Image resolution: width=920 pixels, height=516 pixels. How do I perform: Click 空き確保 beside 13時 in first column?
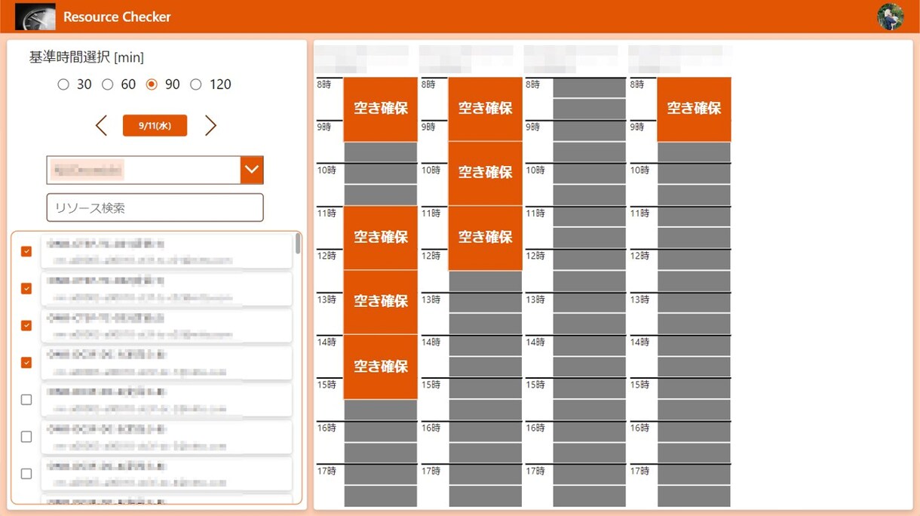click(381, 302)
